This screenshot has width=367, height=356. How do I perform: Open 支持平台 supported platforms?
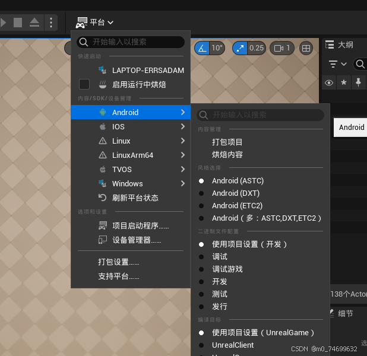(x=131, y=276)
